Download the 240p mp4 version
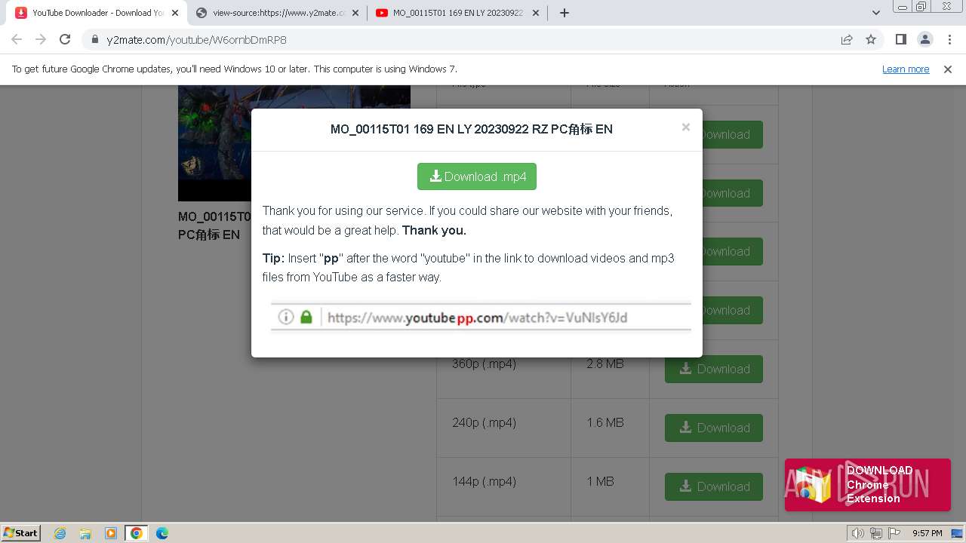Screen dimensions: 966x543 [x=714, y=428]
